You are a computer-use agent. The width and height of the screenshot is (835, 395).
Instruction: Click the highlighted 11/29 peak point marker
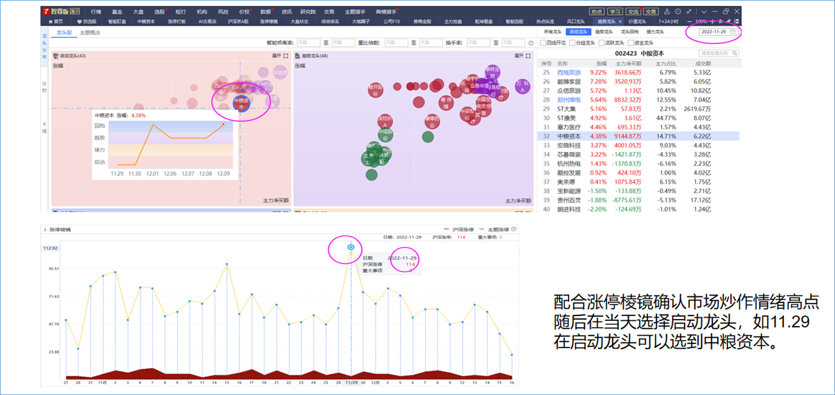351,247
